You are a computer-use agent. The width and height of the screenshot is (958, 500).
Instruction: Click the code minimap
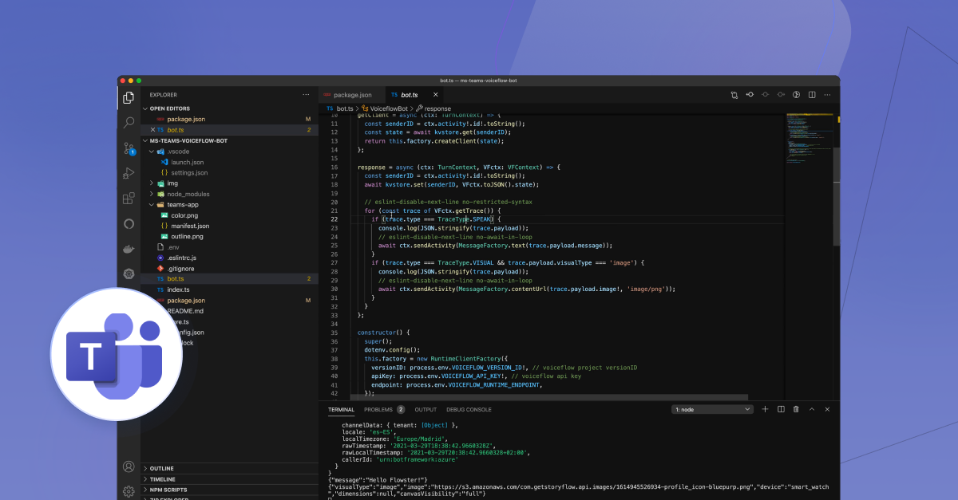point(808,137)
